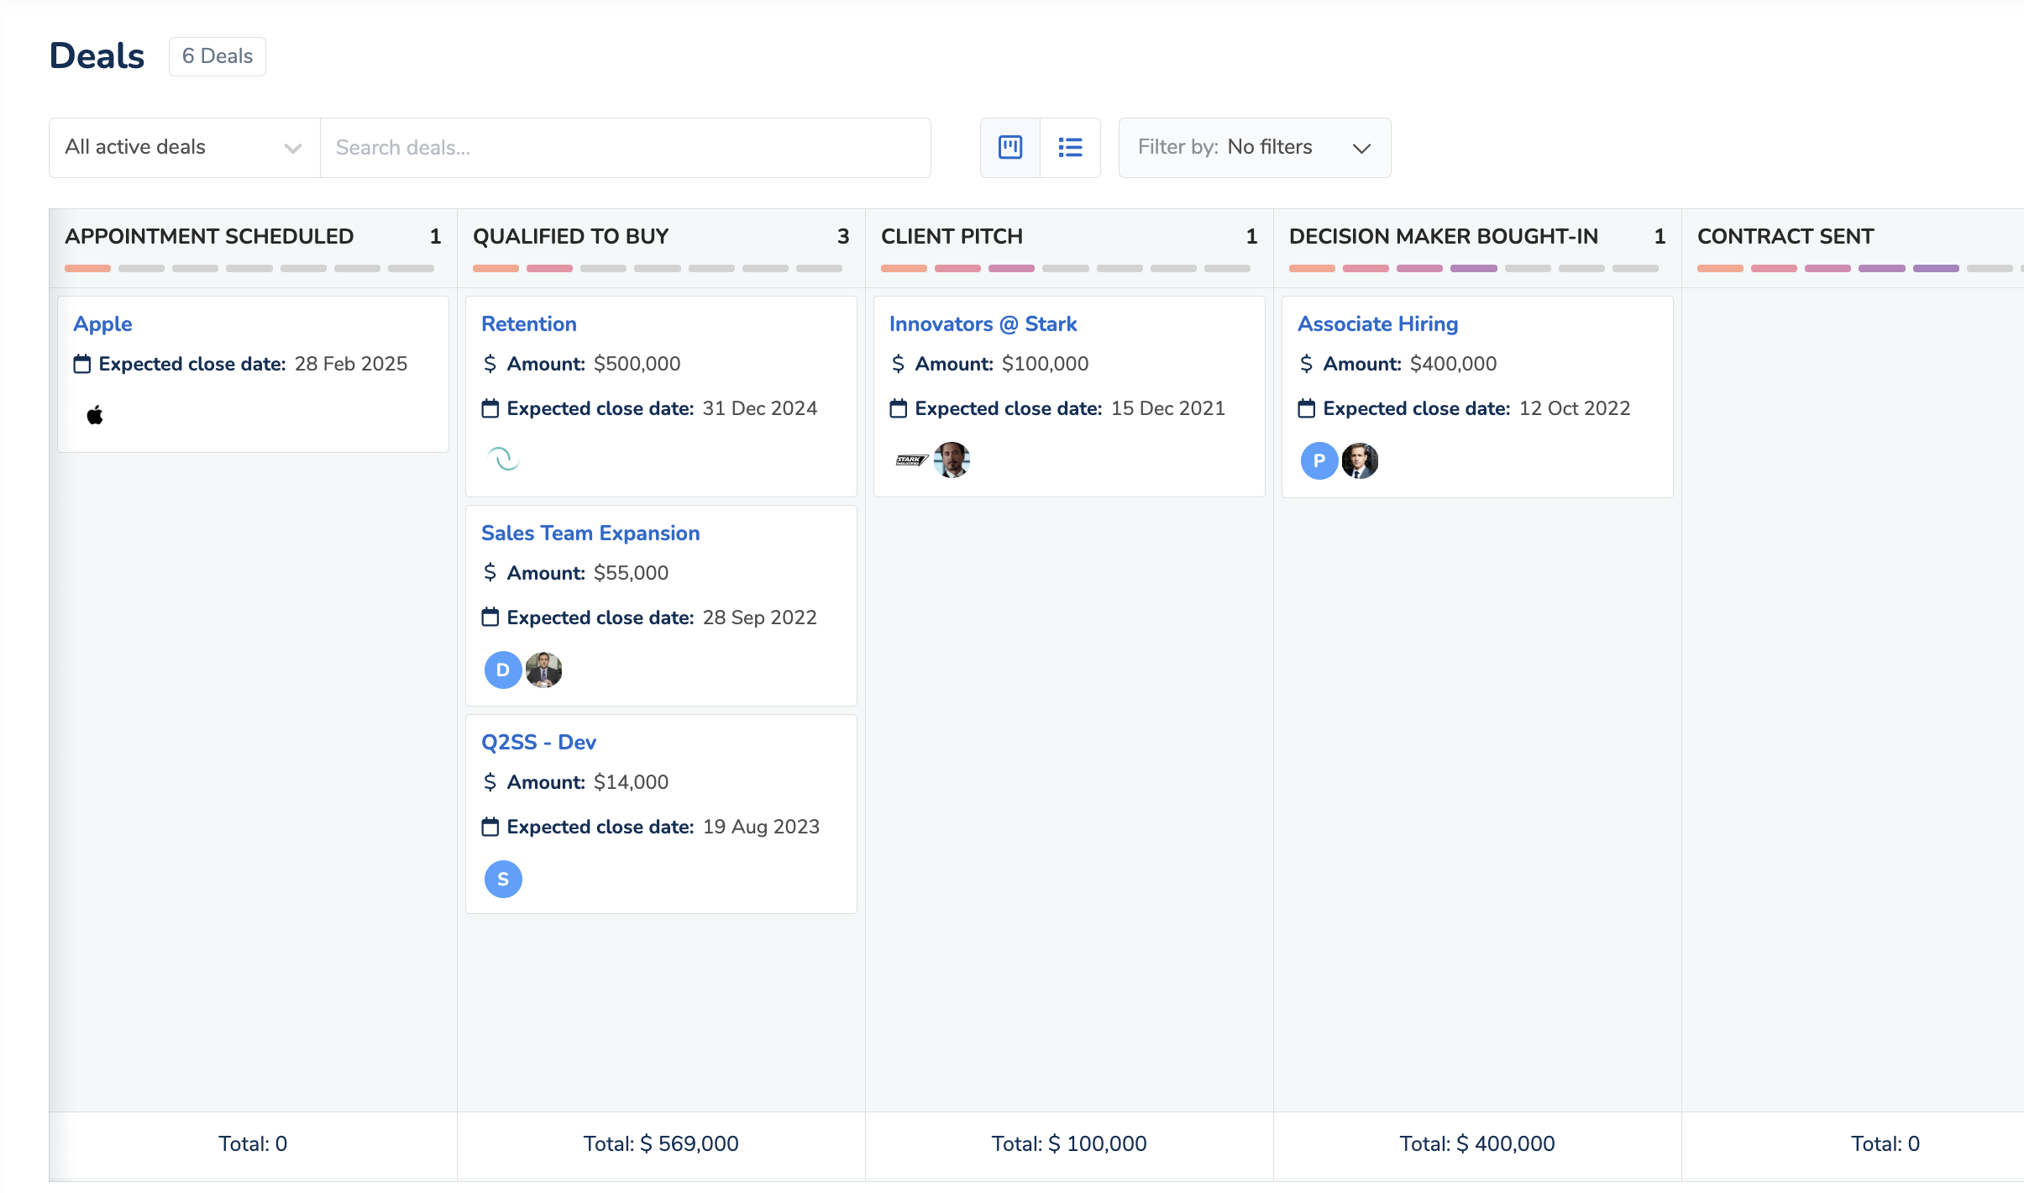Click contact photo on Sales Team Expansion card
The width and height of the screenshot is (2024, 1193).
pos(543,670)
